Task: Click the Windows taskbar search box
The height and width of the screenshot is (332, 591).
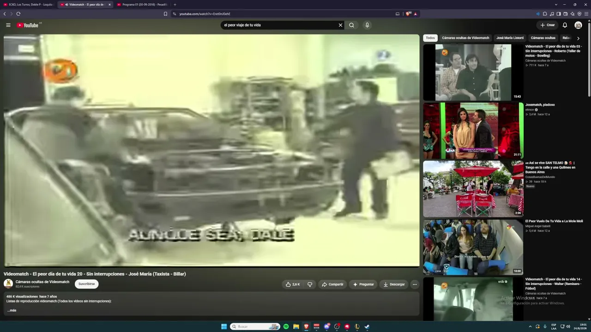Action: pyautogui.click(x=255, y=326)
